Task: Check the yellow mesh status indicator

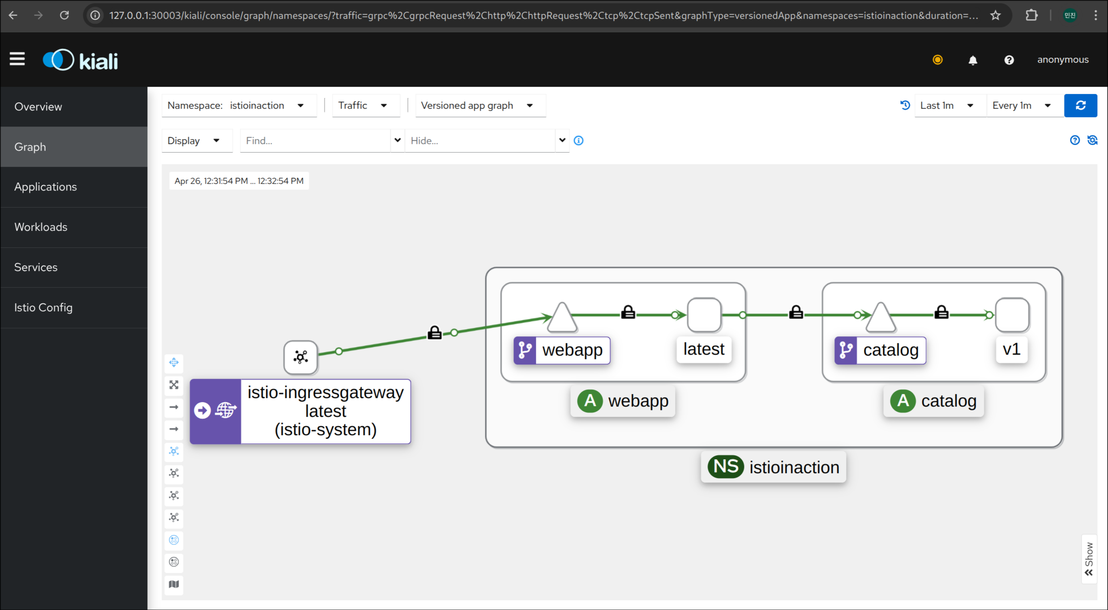Action: tap(937, 59)
